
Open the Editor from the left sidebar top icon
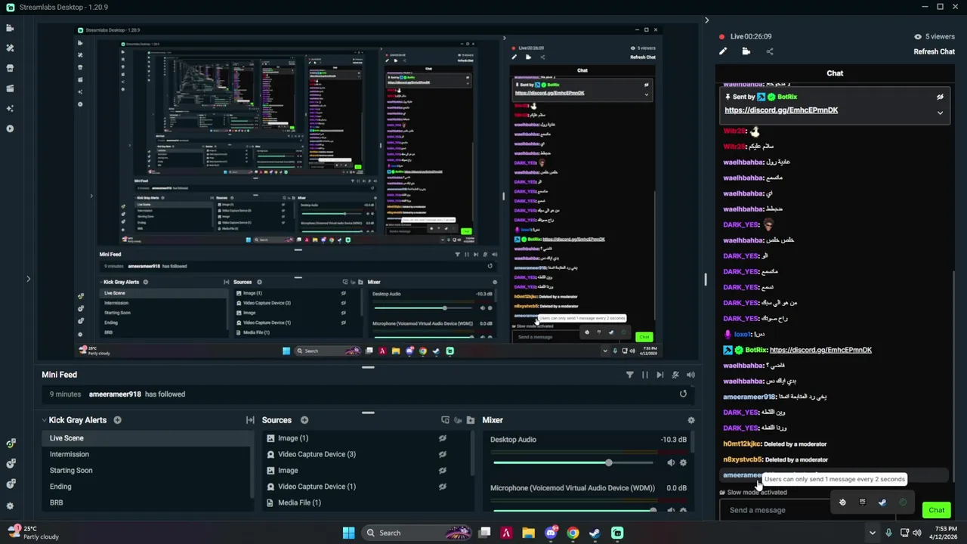click(x=10, y=28)
